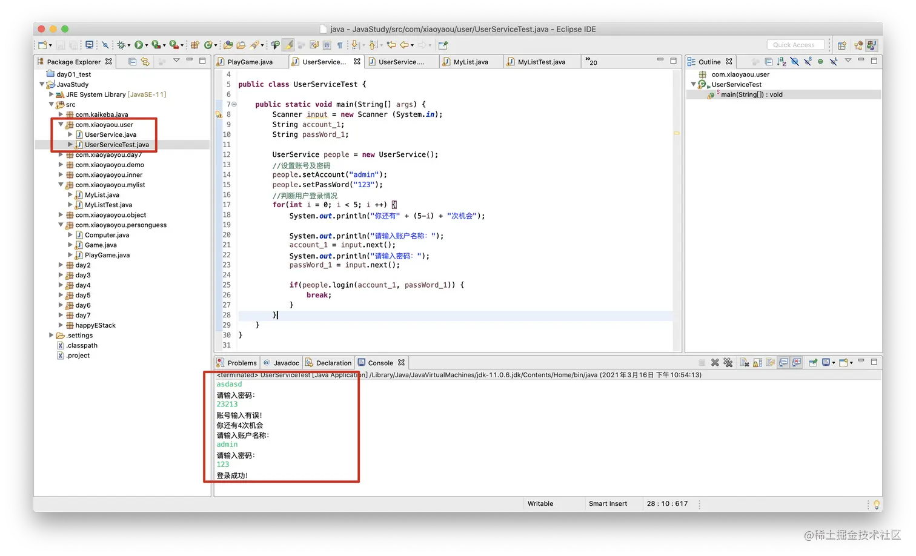
Task: Remove All Terminated Launches in Console
Action: point(728,362)
